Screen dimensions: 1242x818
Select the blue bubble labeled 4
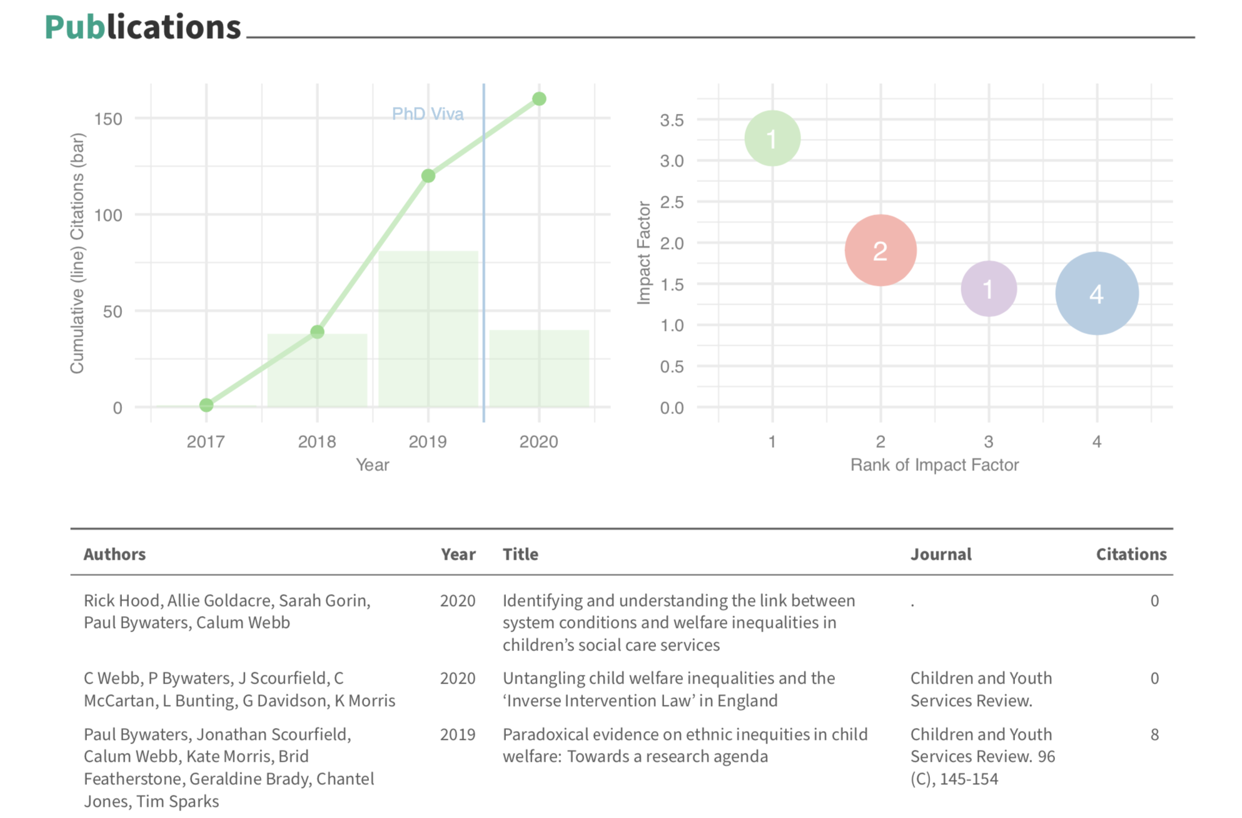pyautogui.click(x=1097, y=293)
